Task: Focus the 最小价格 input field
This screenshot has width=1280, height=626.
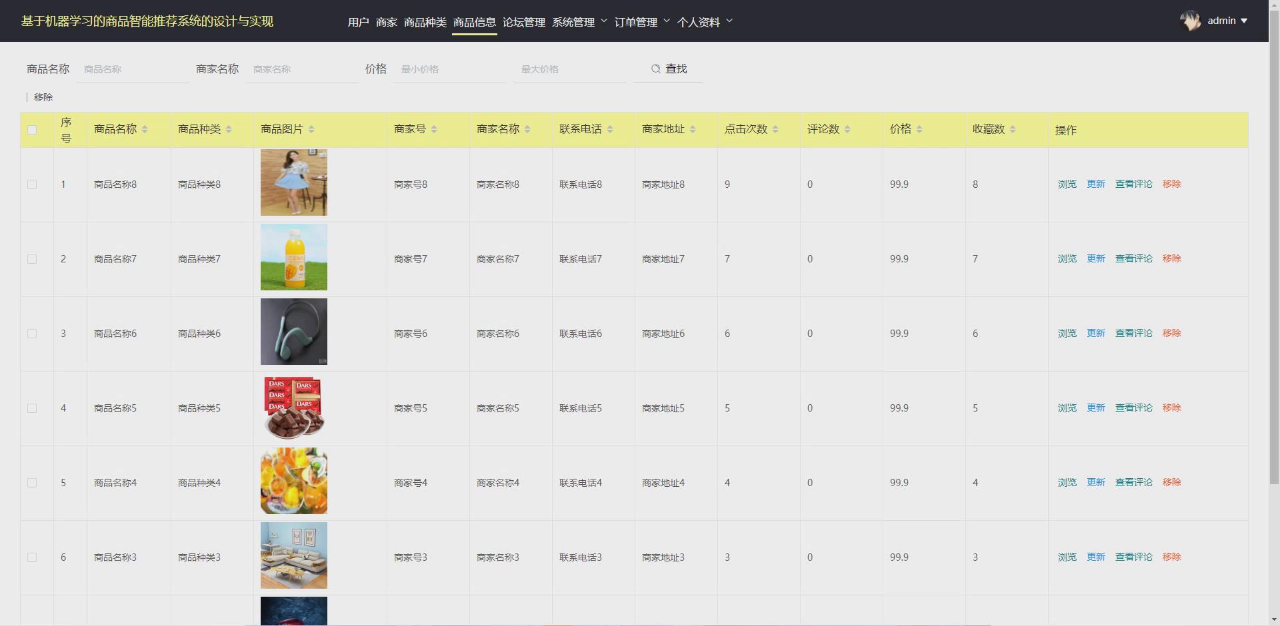Action: 450,69
